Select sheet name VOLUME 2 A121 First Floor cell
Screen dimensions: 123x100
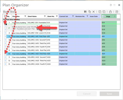pyautogui.click(x=37, y=54)
